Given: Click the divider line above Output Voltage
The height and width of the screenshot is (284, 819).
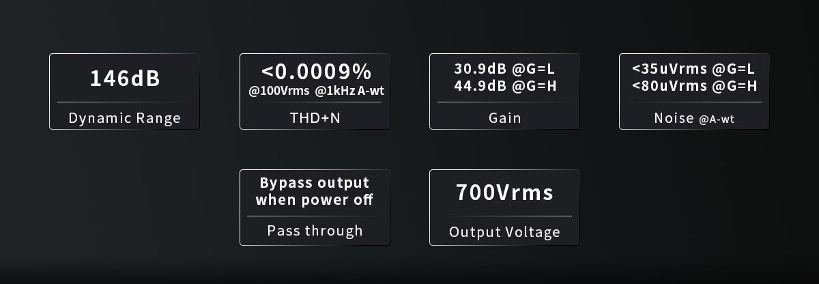Looking at the screenshot, I should [504, 216].
